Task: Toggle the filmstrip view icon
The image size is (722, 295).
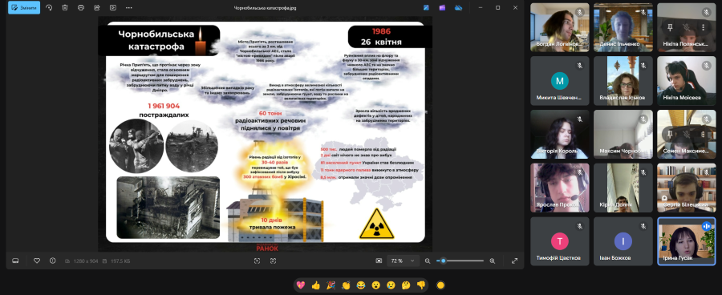Action: pos(15,261)
